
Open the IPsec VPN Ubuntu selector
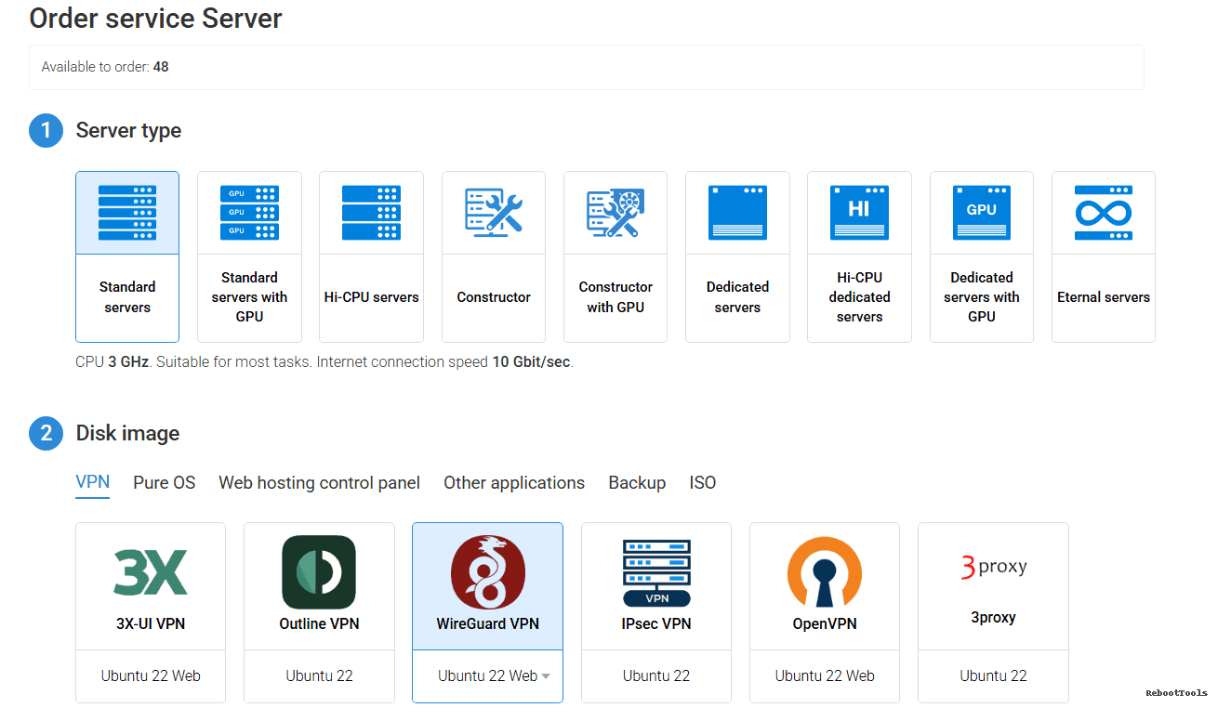655,676
